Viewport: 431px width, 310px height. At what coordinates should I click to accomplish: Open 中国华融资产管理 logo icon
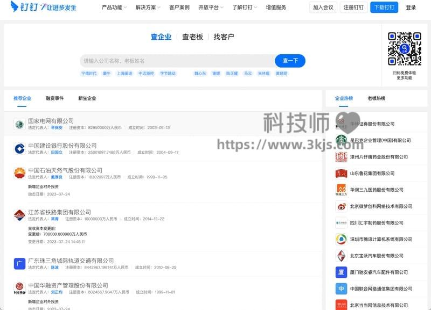19,289
